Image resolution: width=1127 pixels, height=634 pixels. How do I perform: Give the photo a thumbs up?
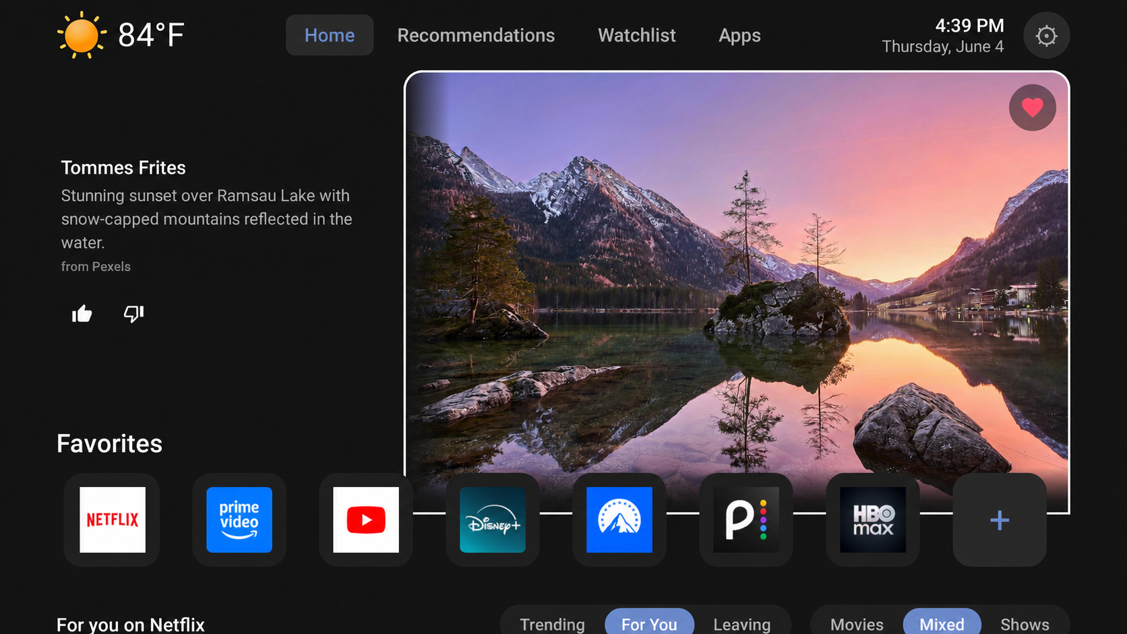pyautogui.click(x=82, y=313)
